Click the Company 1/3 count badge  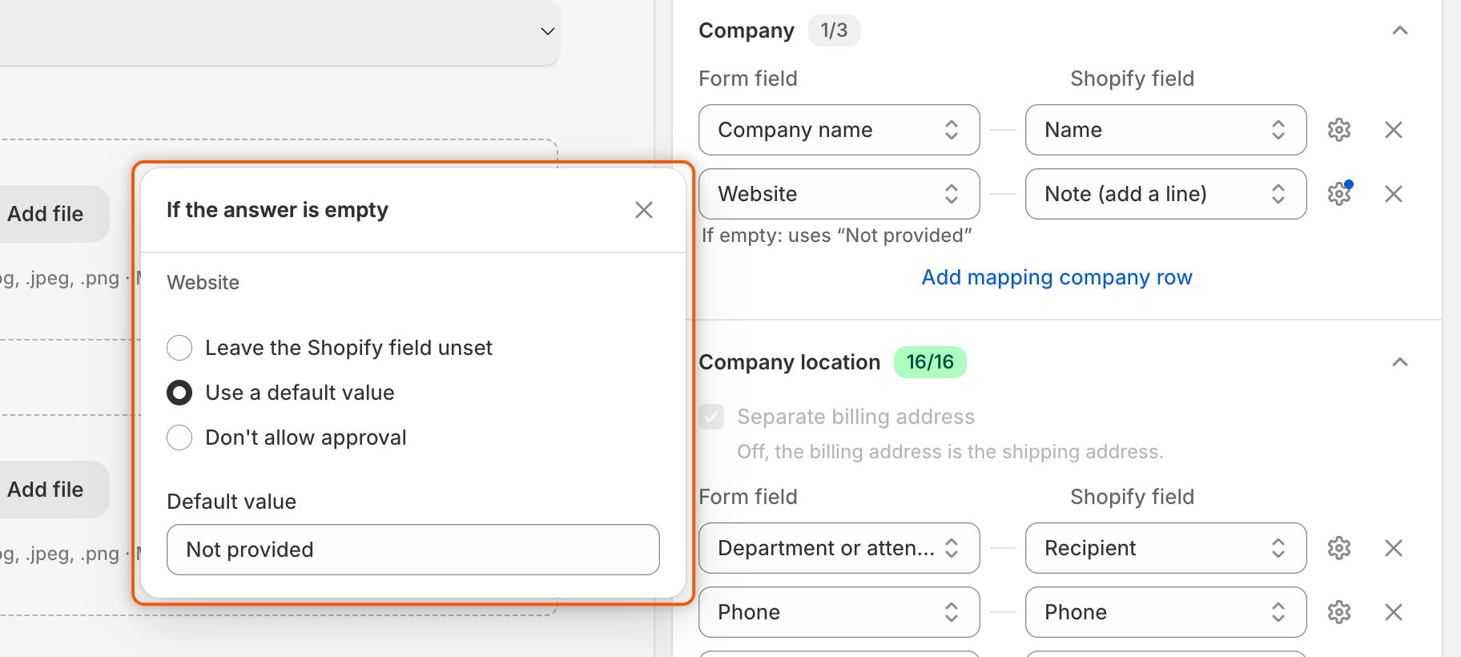834,30
